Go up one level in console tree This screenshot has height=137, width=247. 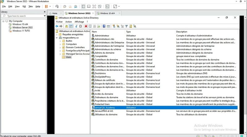[66, 26]
